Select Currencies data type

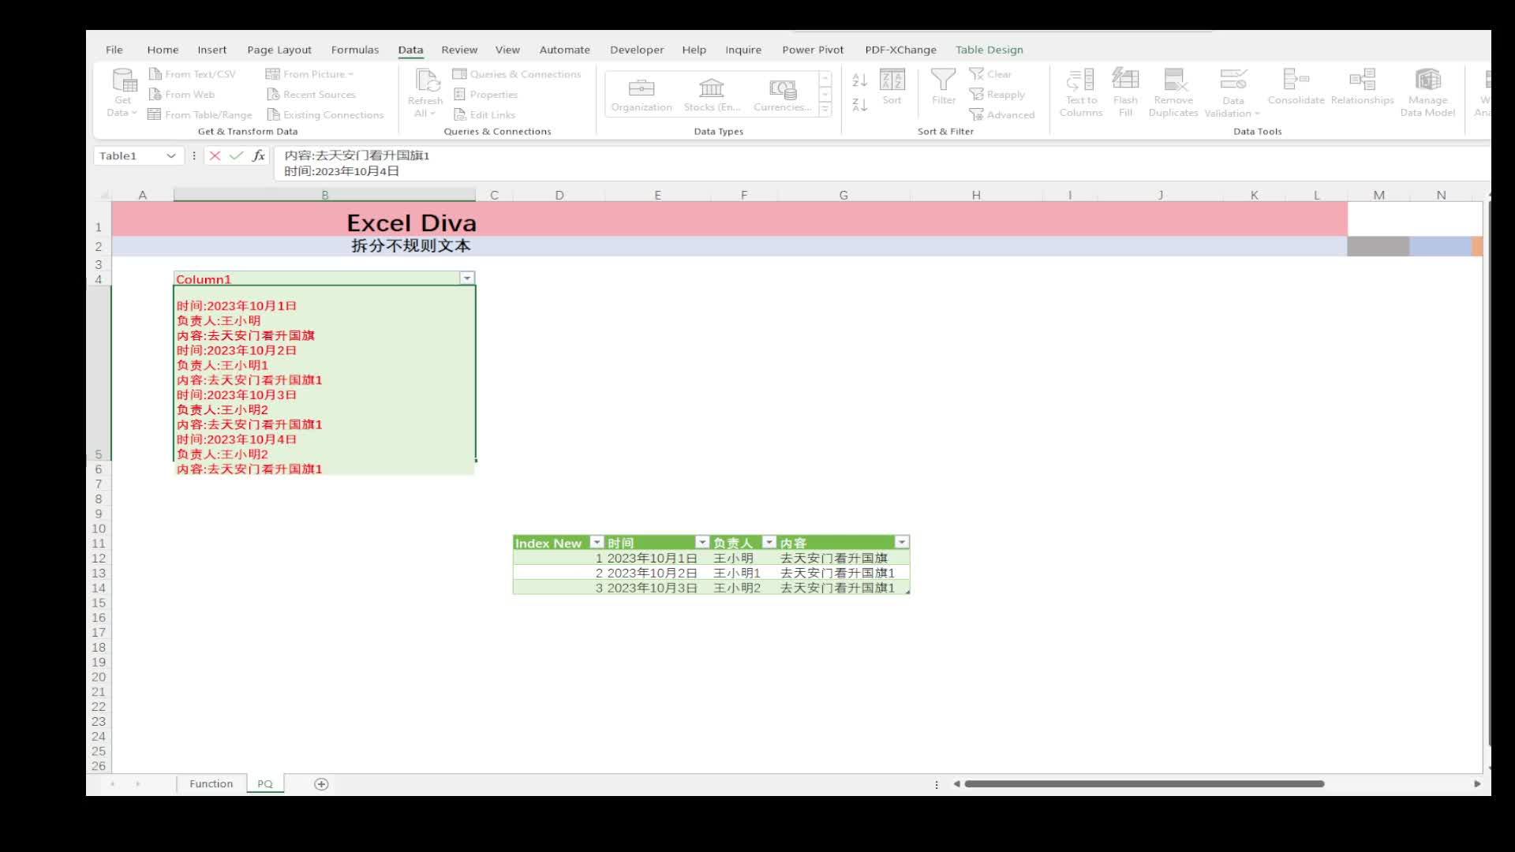click(x=782, y=95)
